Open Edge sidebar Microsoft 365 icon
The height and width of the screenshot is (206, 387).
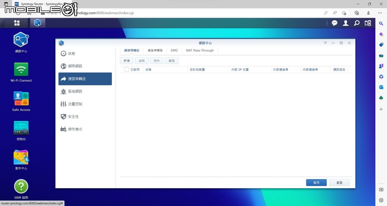381,76
